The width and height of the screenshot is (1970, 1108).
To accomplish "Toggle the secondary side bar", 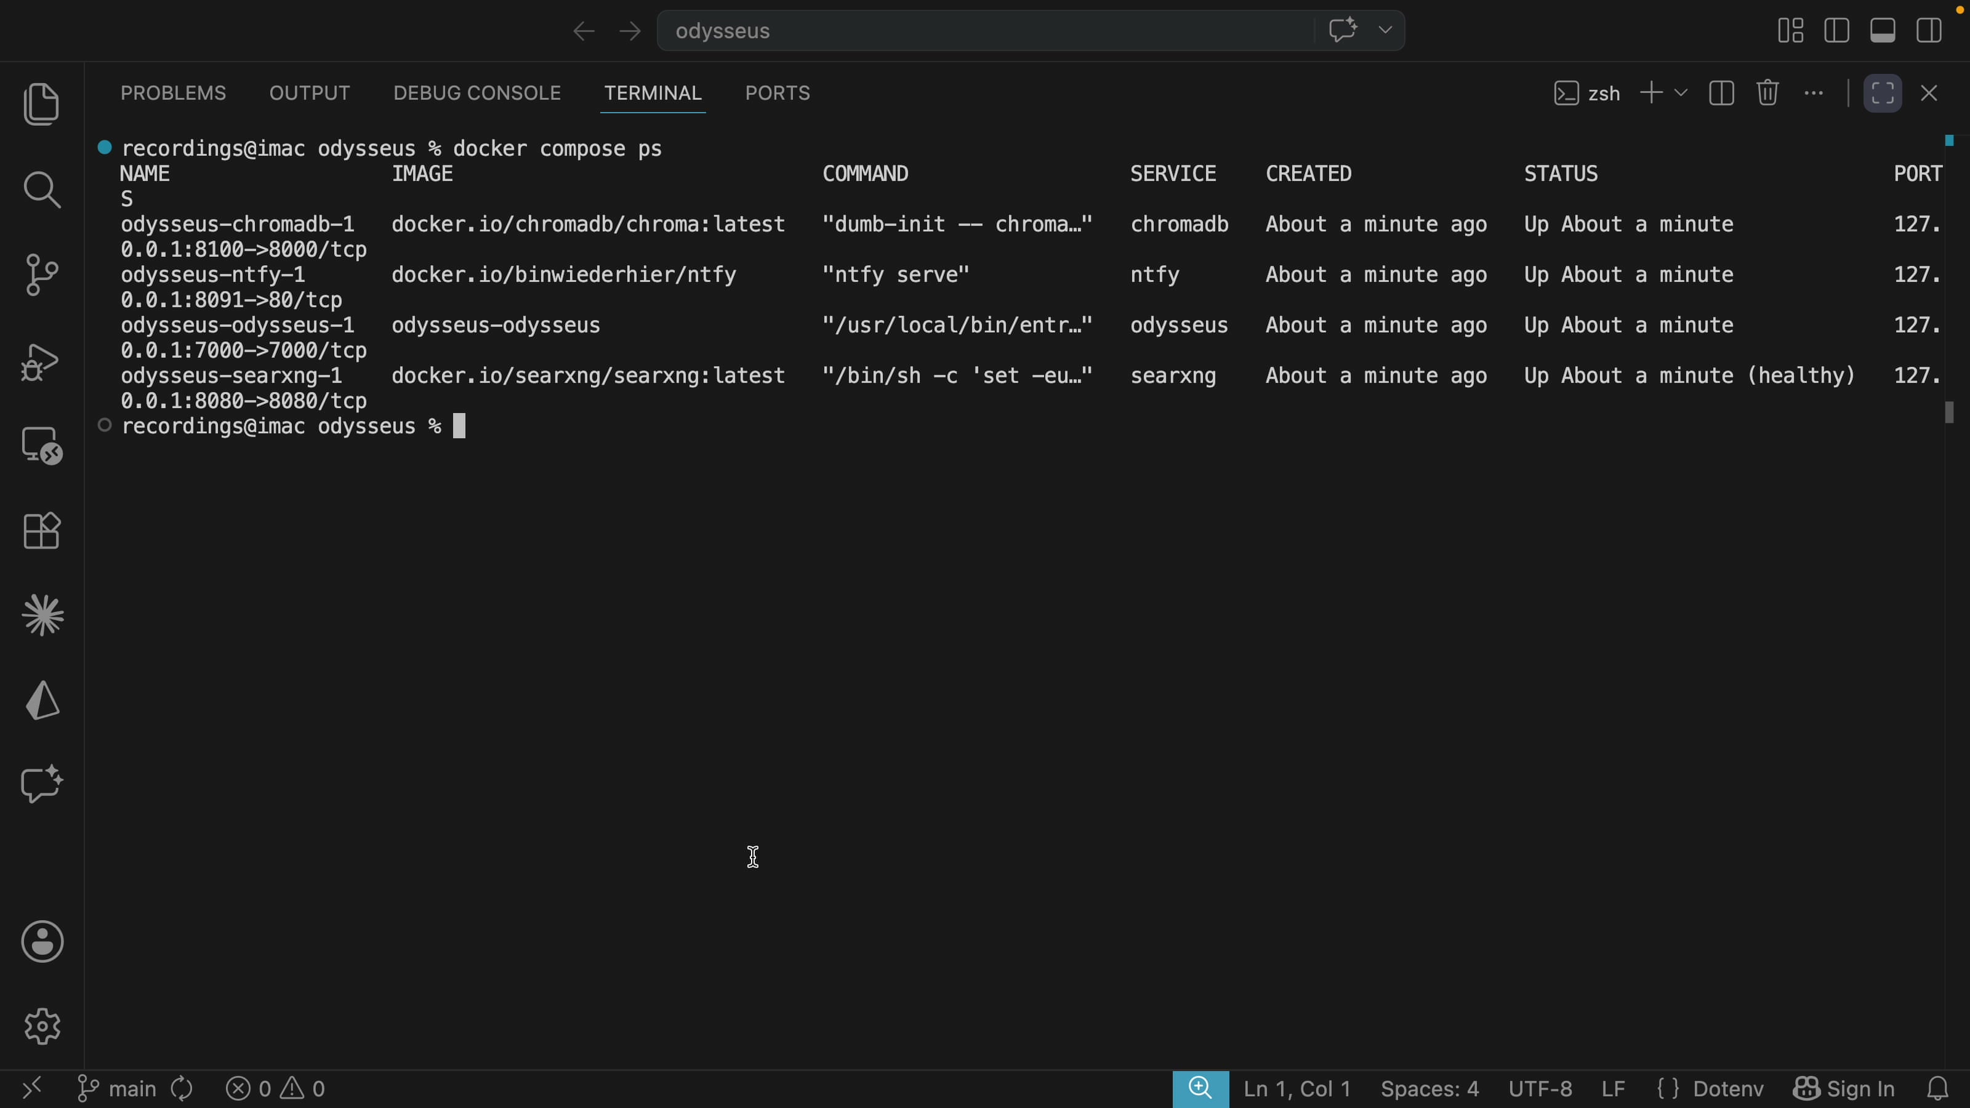I will 1929,31.
